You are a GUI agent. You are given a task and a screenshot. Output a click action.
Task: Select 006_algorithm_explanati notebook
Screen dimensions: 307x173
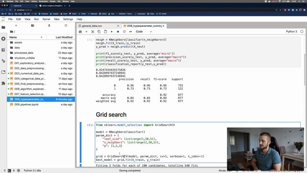41,89
